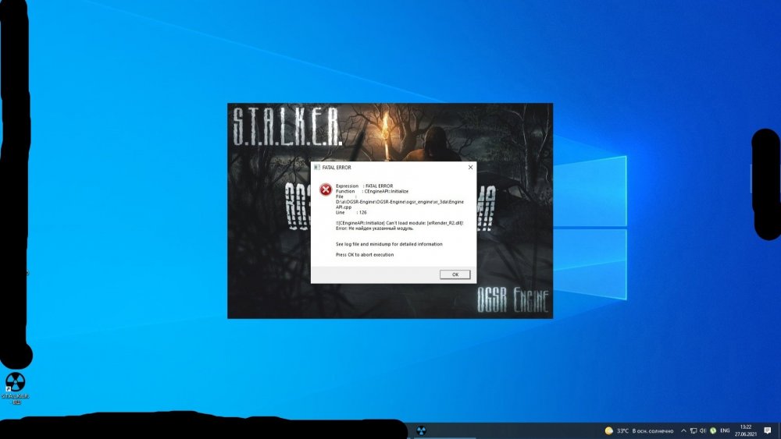Click the green circular tray icon
781x439 pixels.
[712, 430]
